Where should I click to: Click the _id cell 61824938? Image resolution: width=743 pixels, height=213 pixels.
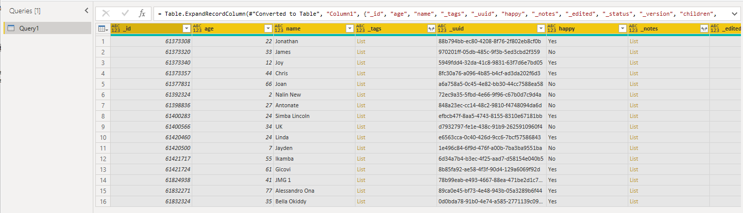pos(151,180)
